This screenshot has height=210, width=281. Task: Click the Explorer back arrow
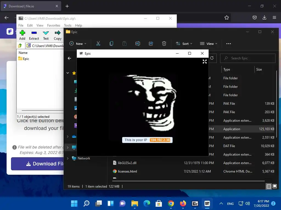click(69, 58)
